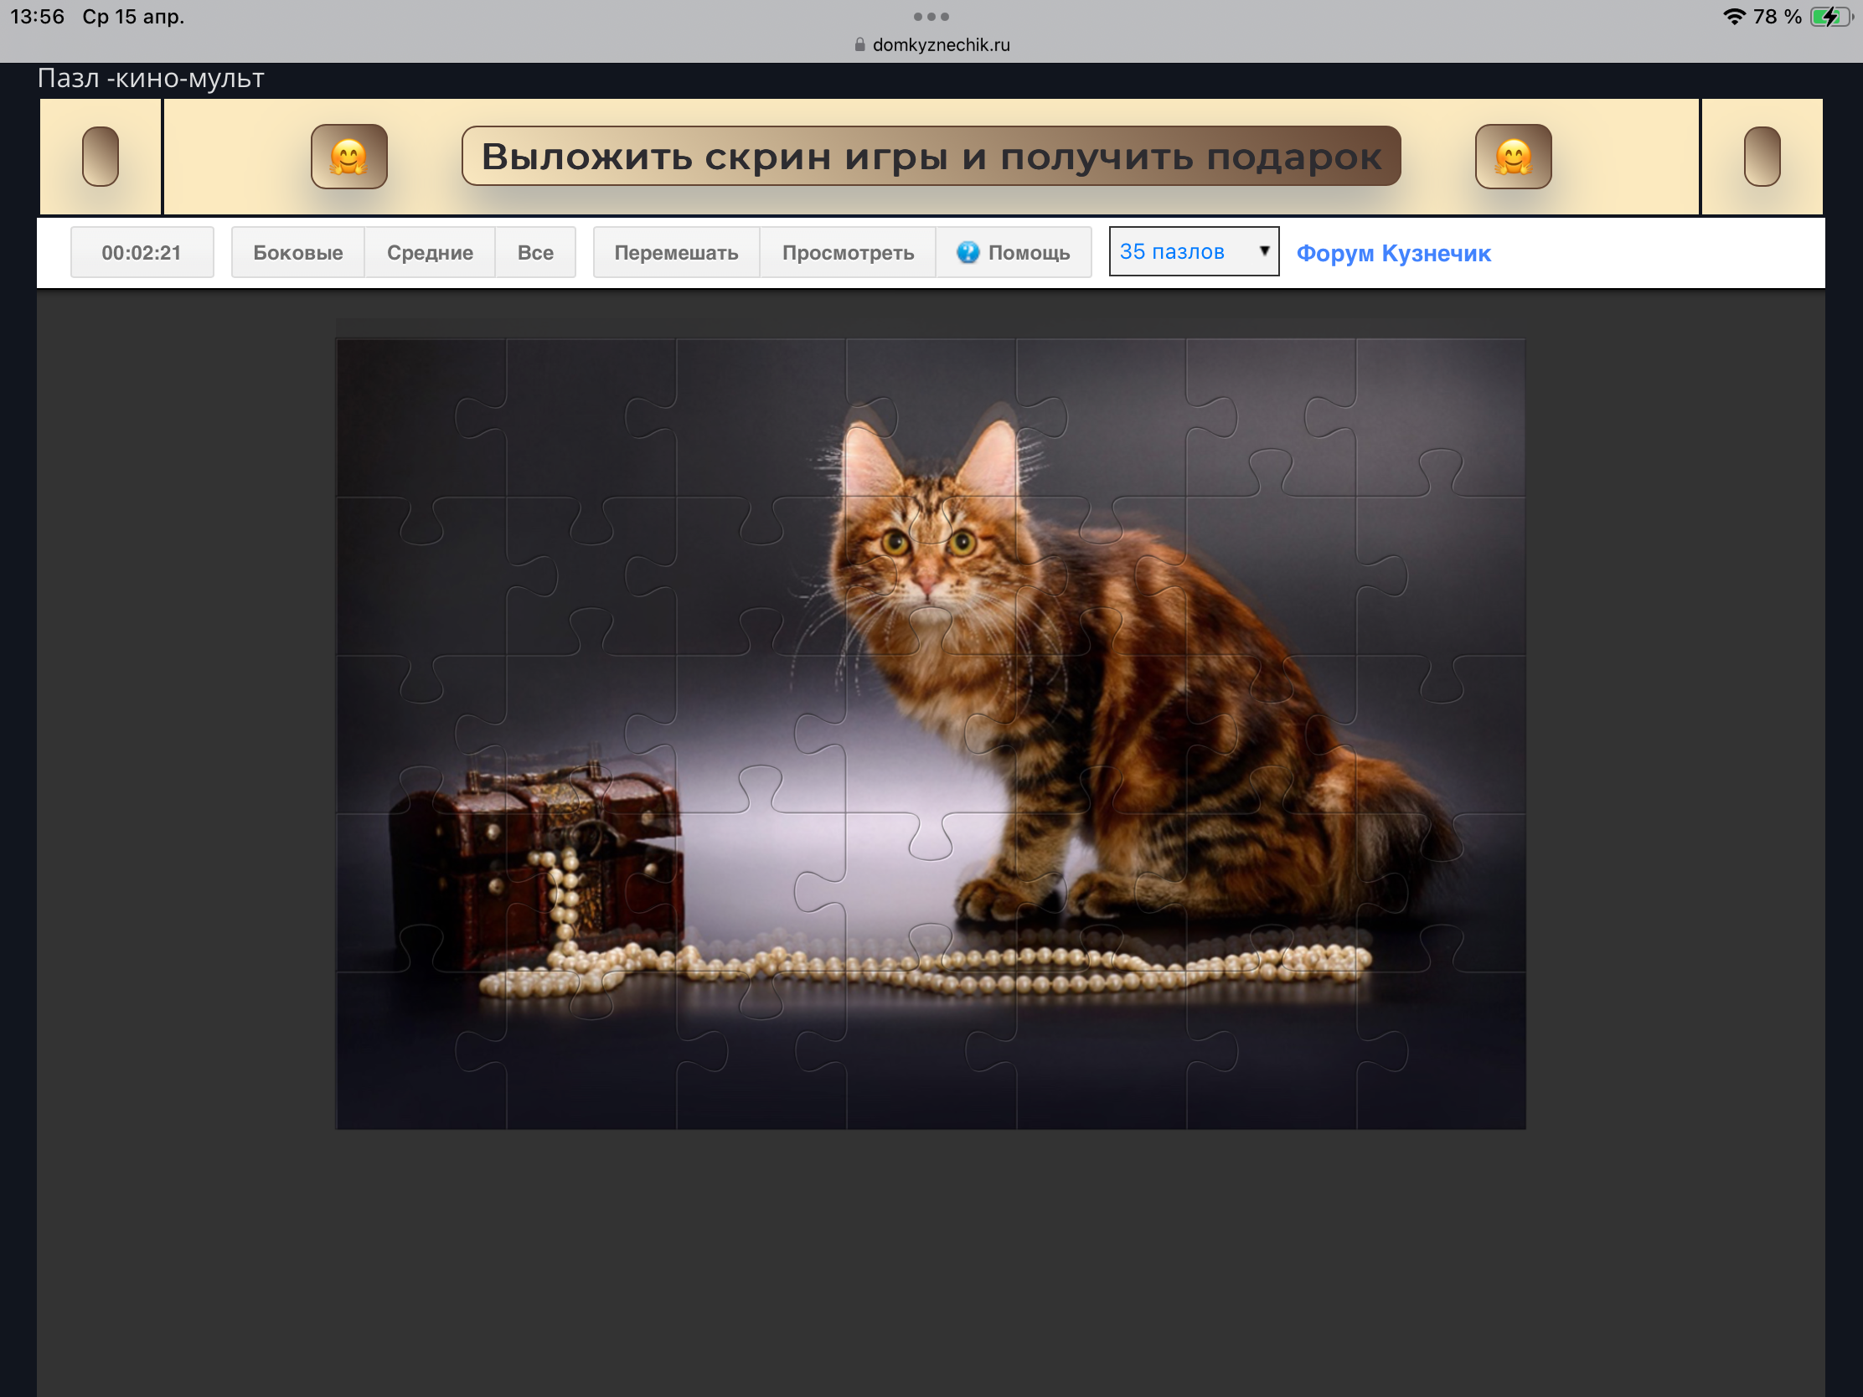The image size is (1863, 1397).
Task: Show only Боковые edge pieces
Action: pyautogui.click(x=297, y=252)
